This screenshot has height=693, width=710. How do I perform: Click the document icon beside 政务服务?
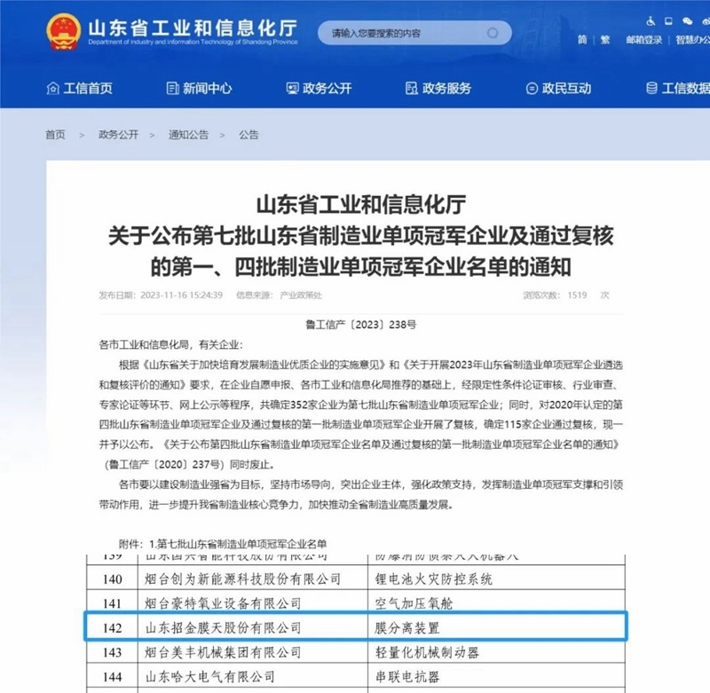[x=412, y=88]
